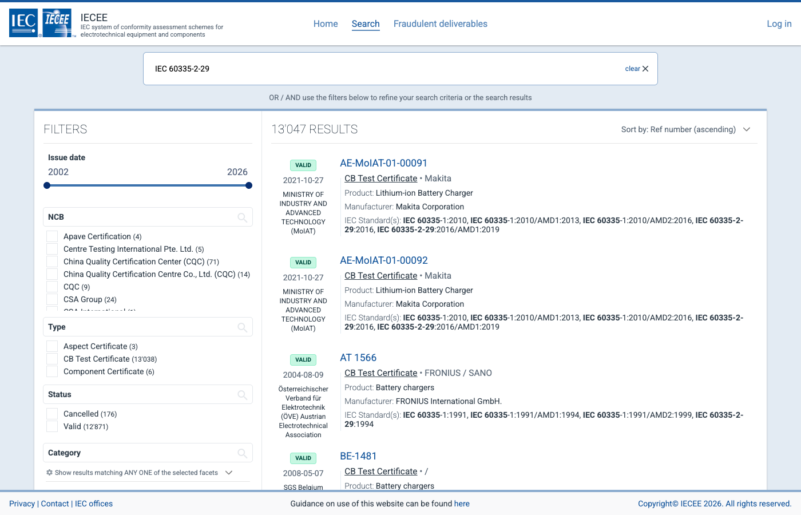The image size is (801, 515).
Task: Enable the Valid status filter
Action: tap(52, 426)
